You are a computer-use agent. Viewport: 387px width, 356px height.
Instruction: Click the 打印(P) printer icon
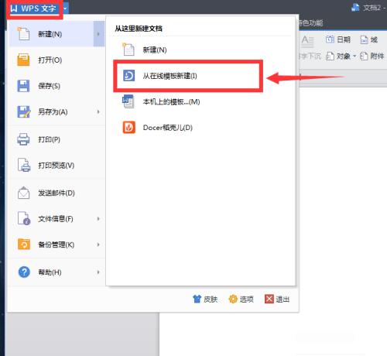pos(23,139)
